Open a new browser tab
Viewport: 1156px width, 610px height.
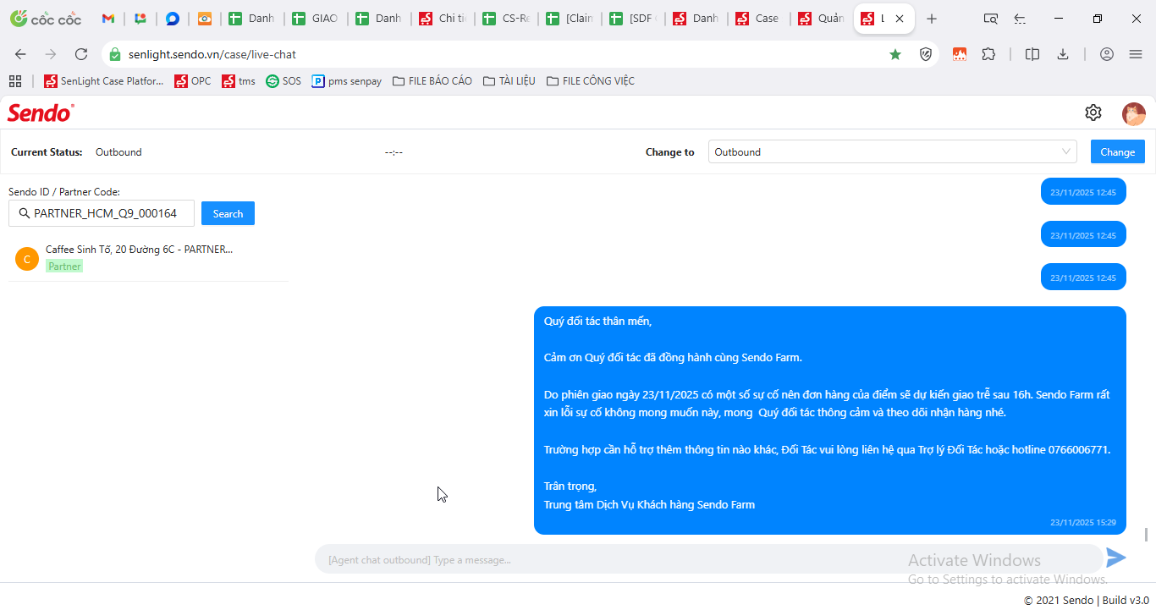click(x=932, y=19)
